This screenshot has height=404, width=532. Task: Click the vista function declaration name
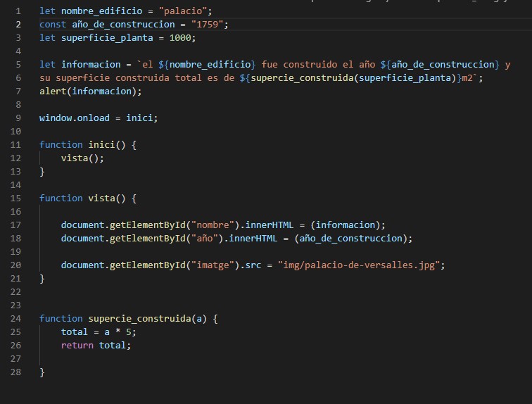(101, 198)
